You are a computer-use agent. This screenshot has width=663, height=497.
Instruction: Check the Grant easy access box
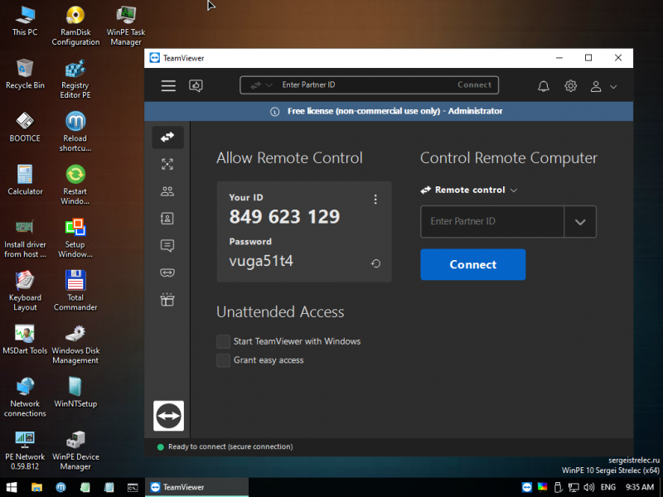[223, 360]
